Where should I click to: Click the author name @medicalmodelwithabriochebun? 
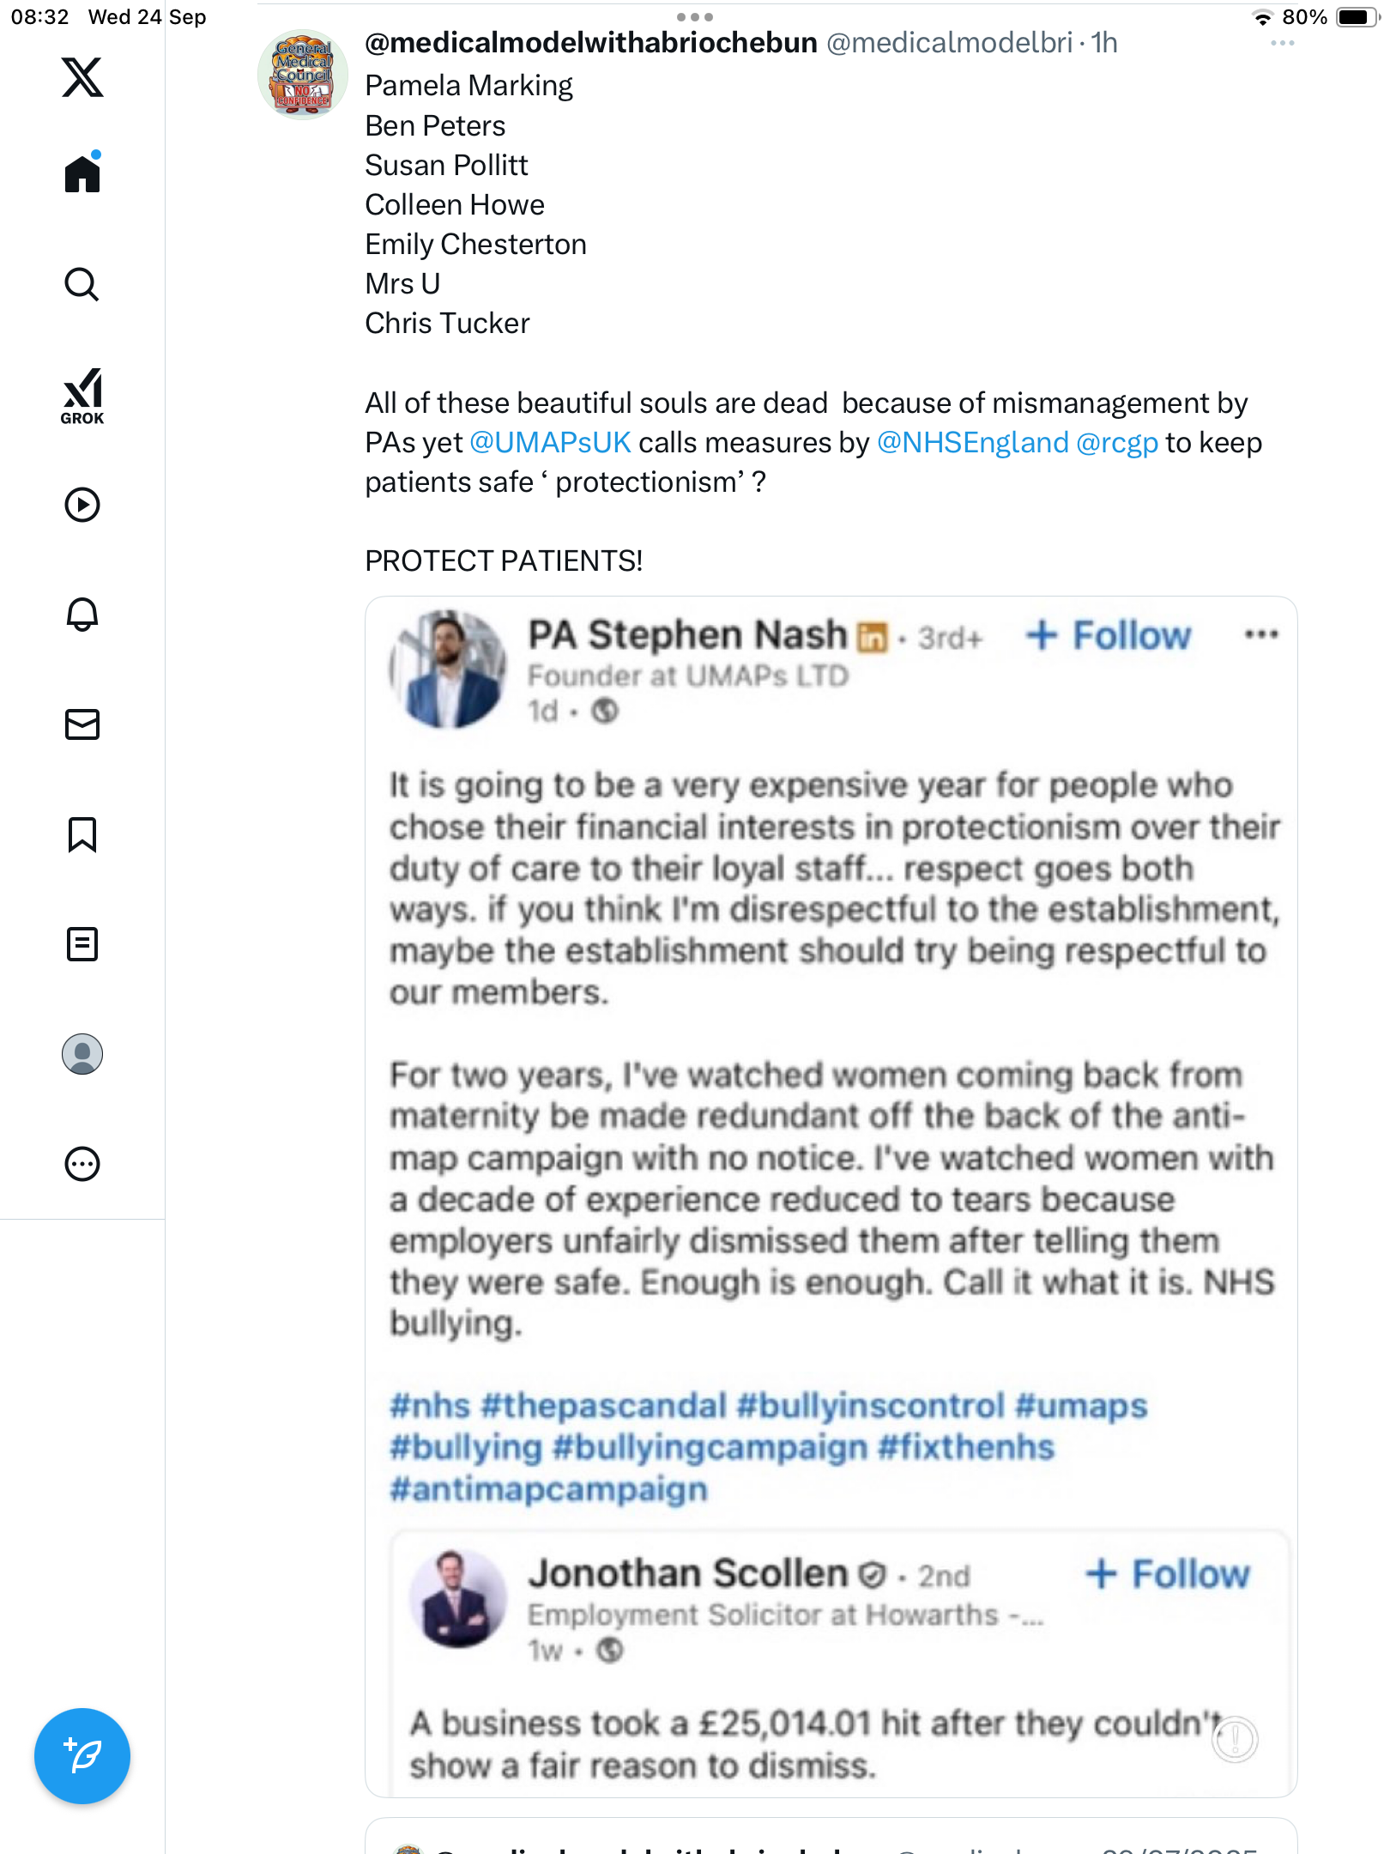(590, 43)
